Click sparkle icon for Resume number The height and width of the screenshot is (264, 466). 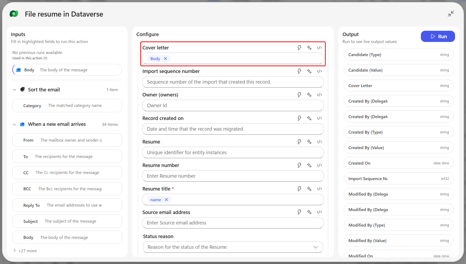(309, 165)
